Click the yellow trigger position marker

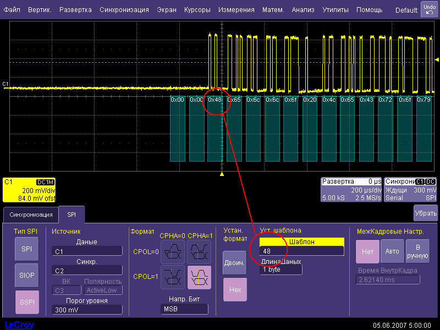click(x=222, y=174)
